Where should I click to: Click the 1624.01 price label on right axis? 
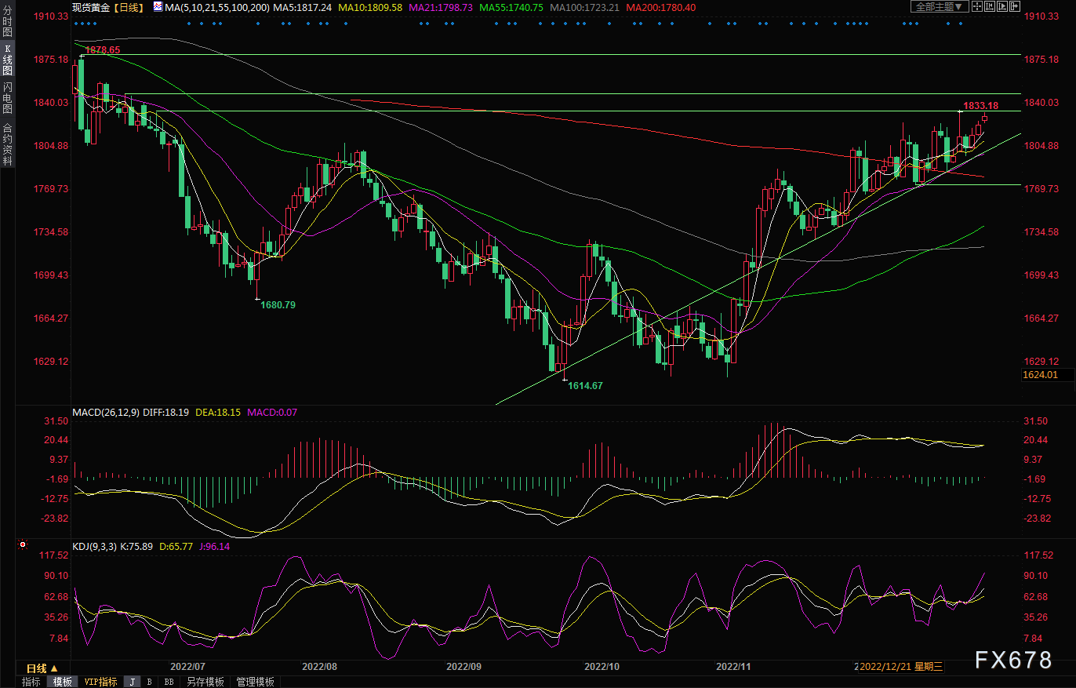pyautogui.click(x=1040, y=375)
